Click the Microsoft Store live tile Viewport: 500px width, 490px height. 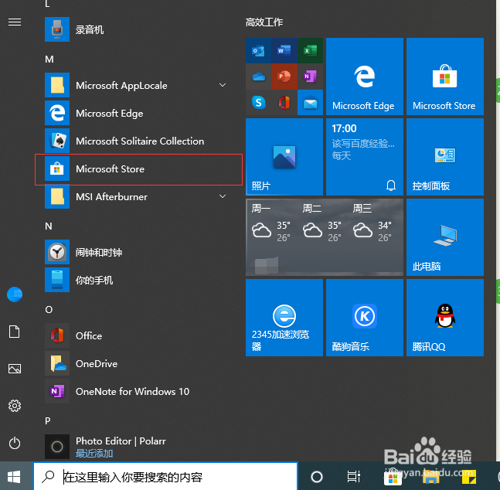(x=445, y=77)
